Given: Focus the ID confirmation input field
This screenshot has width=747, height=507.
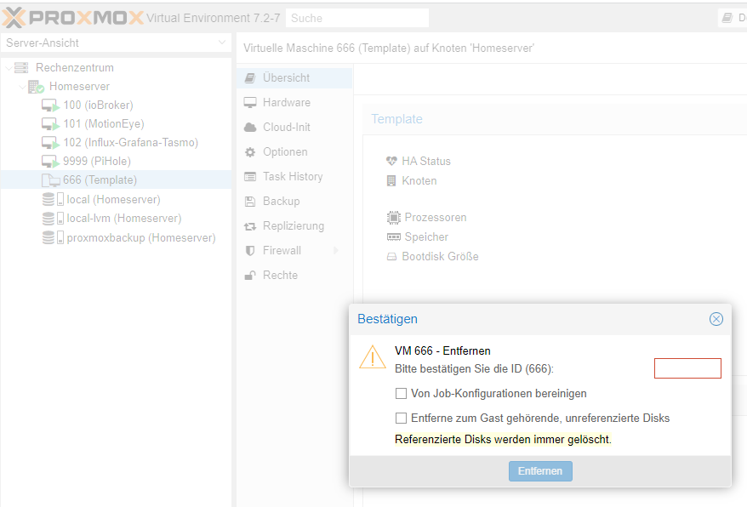Looking at the screenshot, I should click(687, 368).
